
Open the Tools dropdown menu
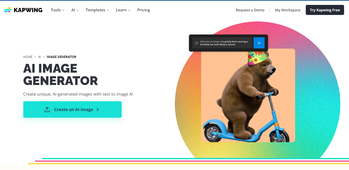pyautogui.click(x=57, y=10)
